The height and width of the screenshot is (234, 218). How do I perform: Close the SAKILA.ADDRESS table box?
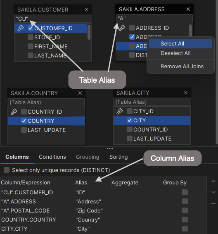pyautogui.click(x=188, y=9)
